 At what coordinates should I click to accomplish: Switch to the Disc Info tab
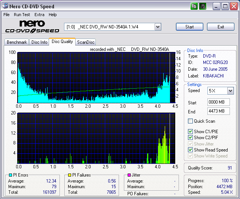(39, 42)
